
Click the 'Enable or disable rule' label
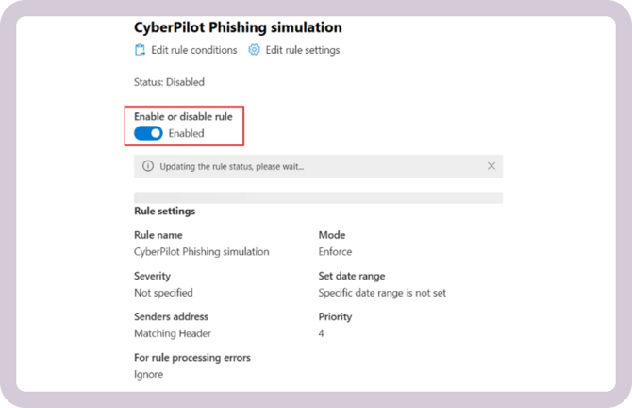point(183,116)
